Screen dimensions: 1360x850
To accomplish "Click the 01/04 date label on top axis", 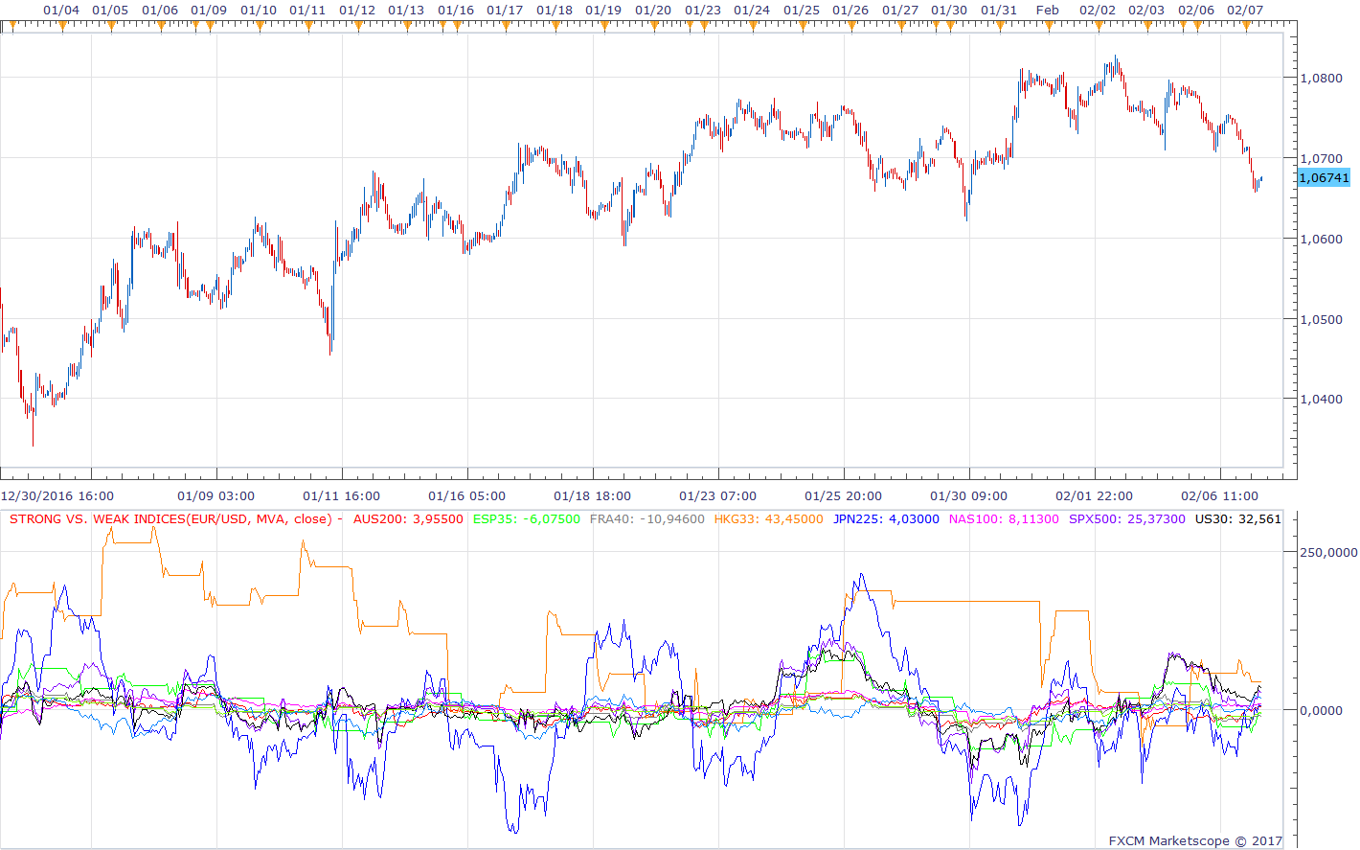I will [x=61, y=10].
